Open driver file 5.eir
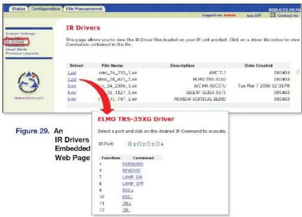Image resolution: width=302 pixels, height=217 pixels. pos(72,99)
